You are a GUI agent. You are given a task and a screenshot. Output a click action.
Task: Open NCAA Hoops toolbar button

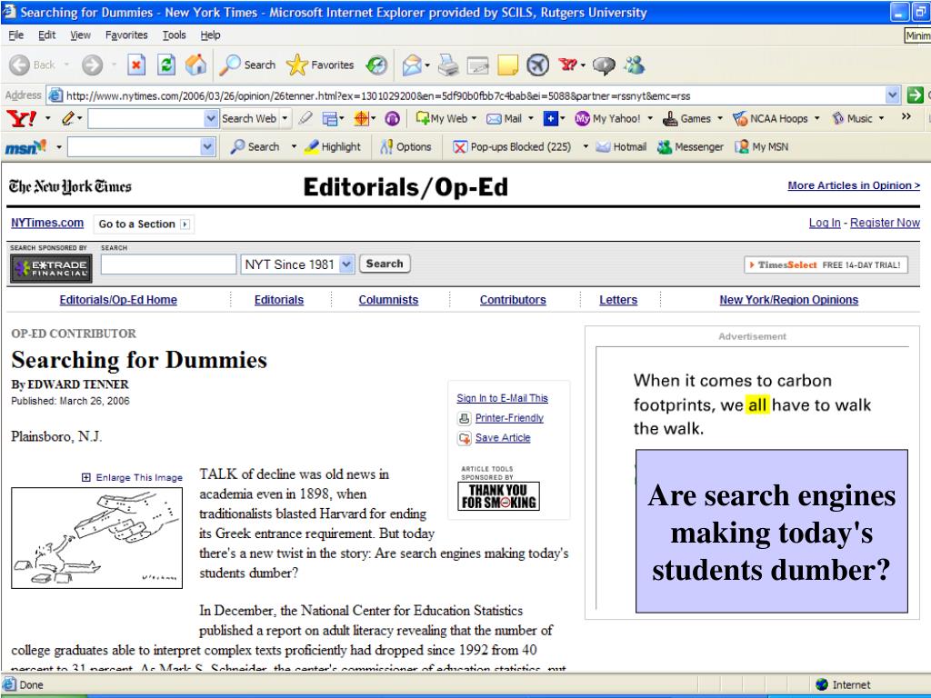tap(770, 119)
